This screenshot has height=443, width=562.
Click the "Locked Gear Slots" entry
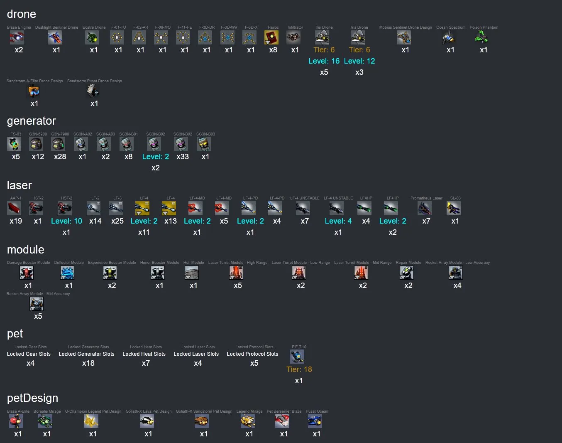pos(29,354)
